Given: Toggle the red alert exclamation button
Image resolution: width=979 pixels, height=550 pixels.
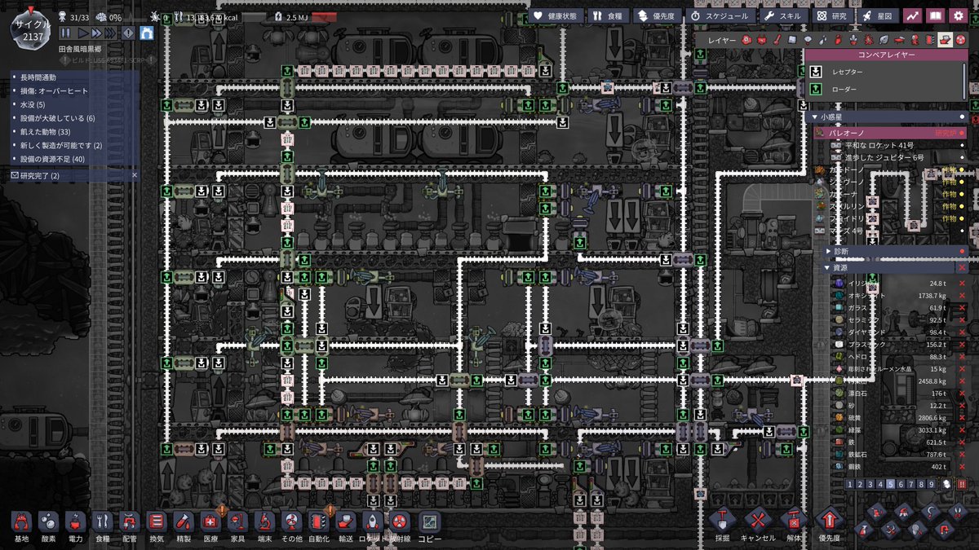Looking at the screenshot, I should (x=128, y=33).
